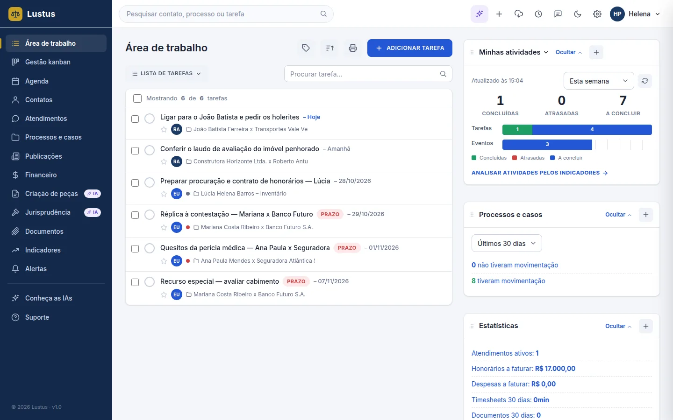673x420 pixels.
Task: Go to Agenda in sidebar
Action: coord(56,81)
